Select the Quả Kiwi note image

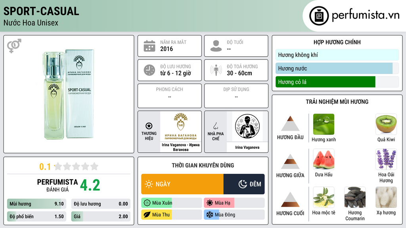tap(386, 124)
